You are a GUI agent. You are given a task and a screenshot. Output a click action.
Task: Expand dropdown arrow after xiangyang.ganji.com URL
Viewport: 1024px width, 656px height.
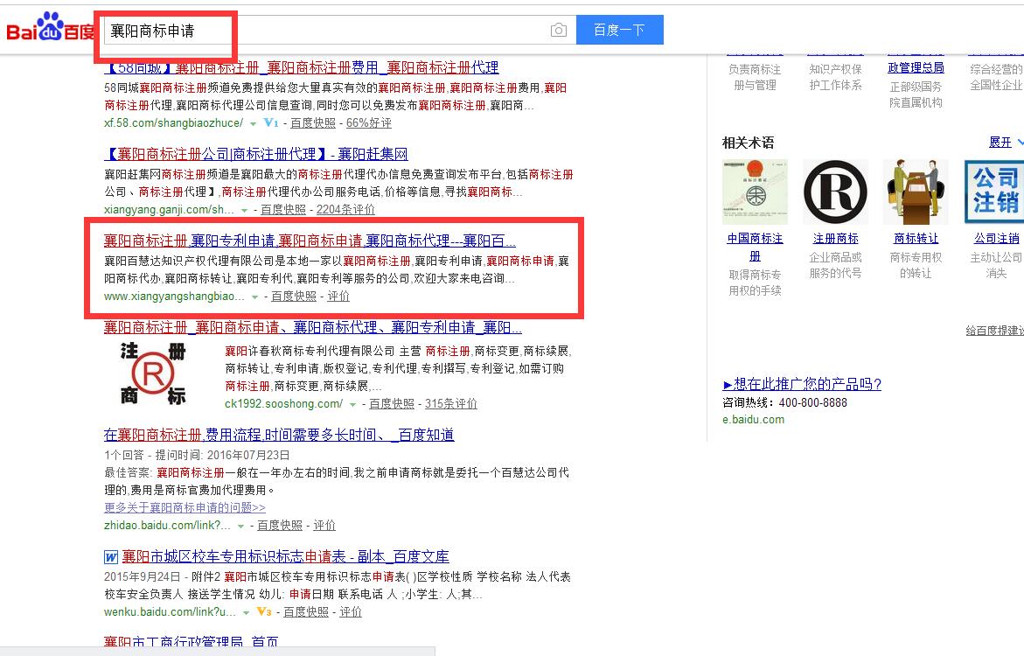point(244,211)
